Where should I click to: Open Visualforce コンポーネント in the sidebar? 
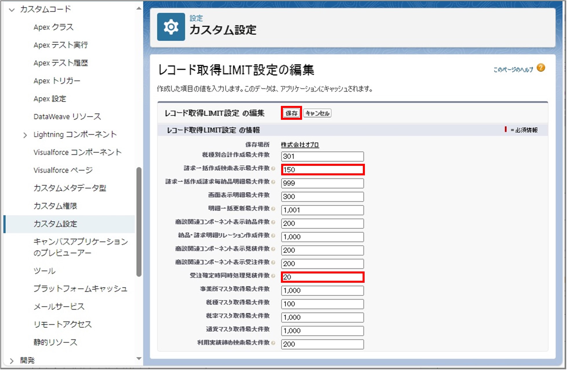(77, 152)
